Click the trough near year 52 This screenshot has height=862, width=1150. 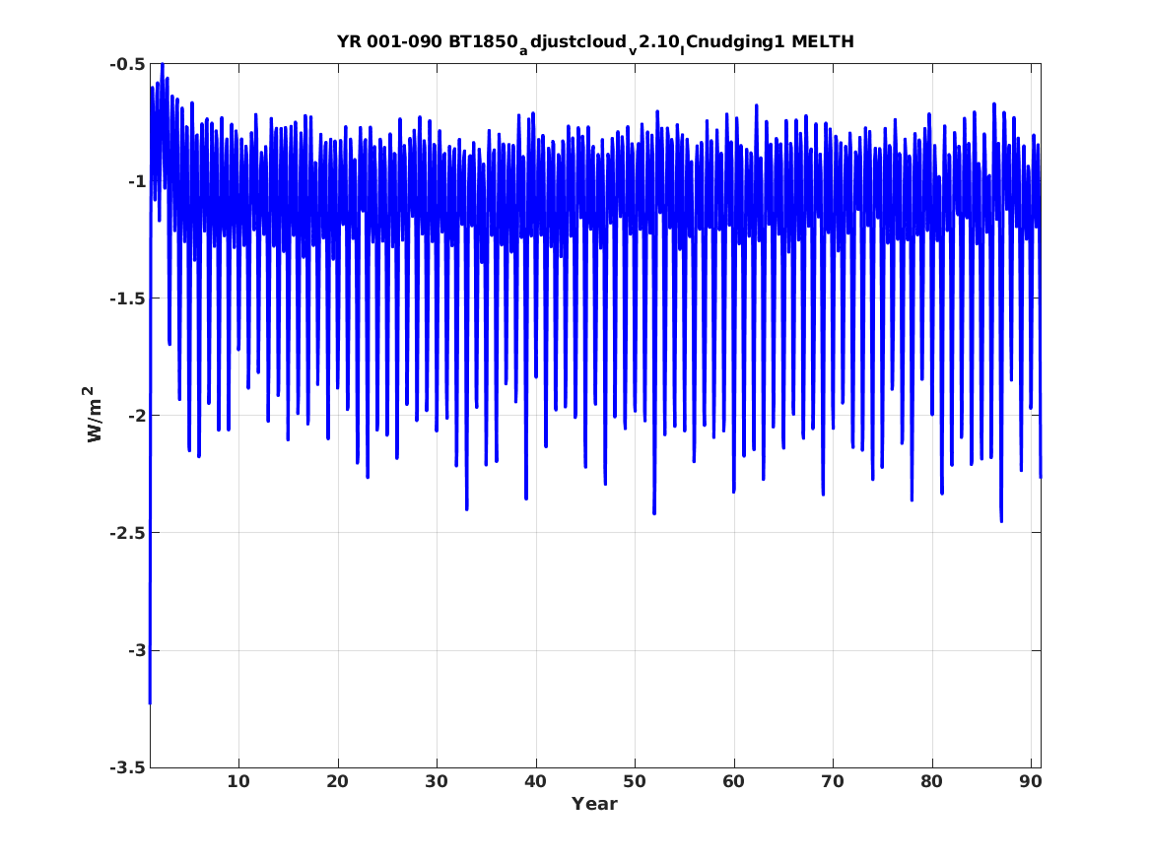[654, 511]
